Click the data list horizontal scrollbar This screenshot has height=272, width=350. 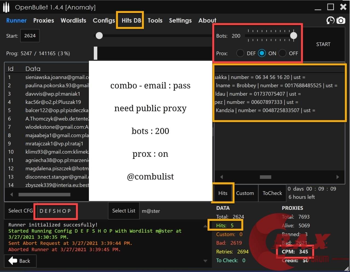[44, 194]
